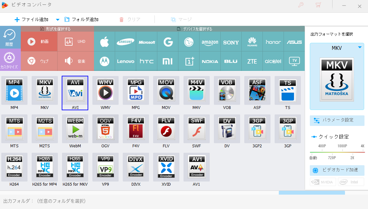368x209 pixels.
Task: Open the Apple device category
Action: pyautogui.click(x=105, y=42)
